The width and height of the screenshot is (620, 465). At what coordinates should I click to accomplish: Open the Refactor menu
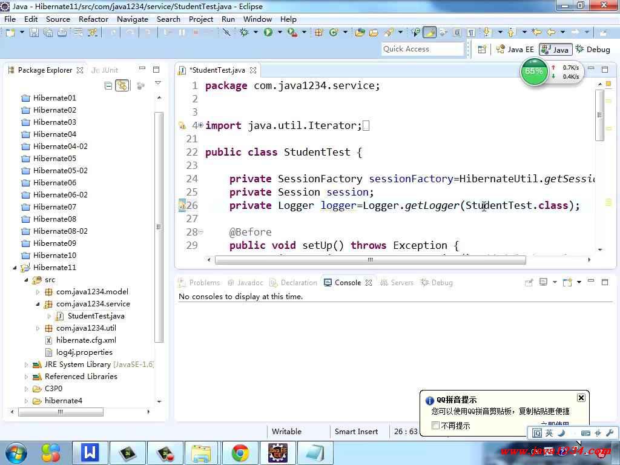pyautogui.click(x=93, y=19)
